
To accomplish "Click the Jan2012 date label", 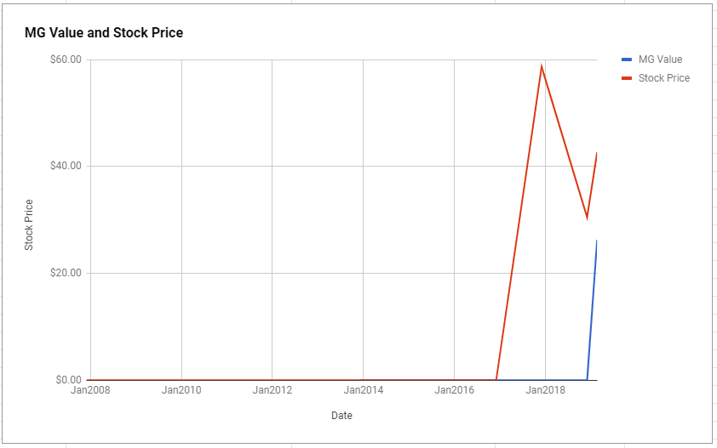I will click(272, 390).
